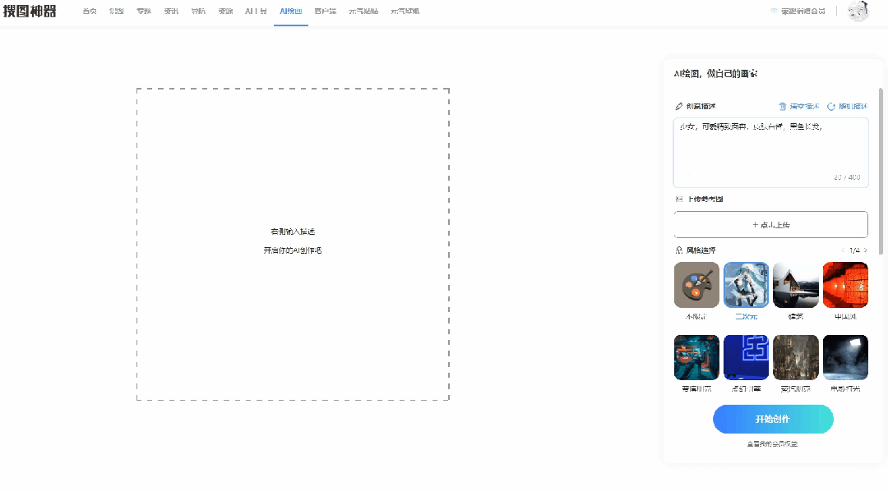The image size is (888, 491).
Task: Select the anime girl 二次元 style thumbnail
Action: click(746, 285)
